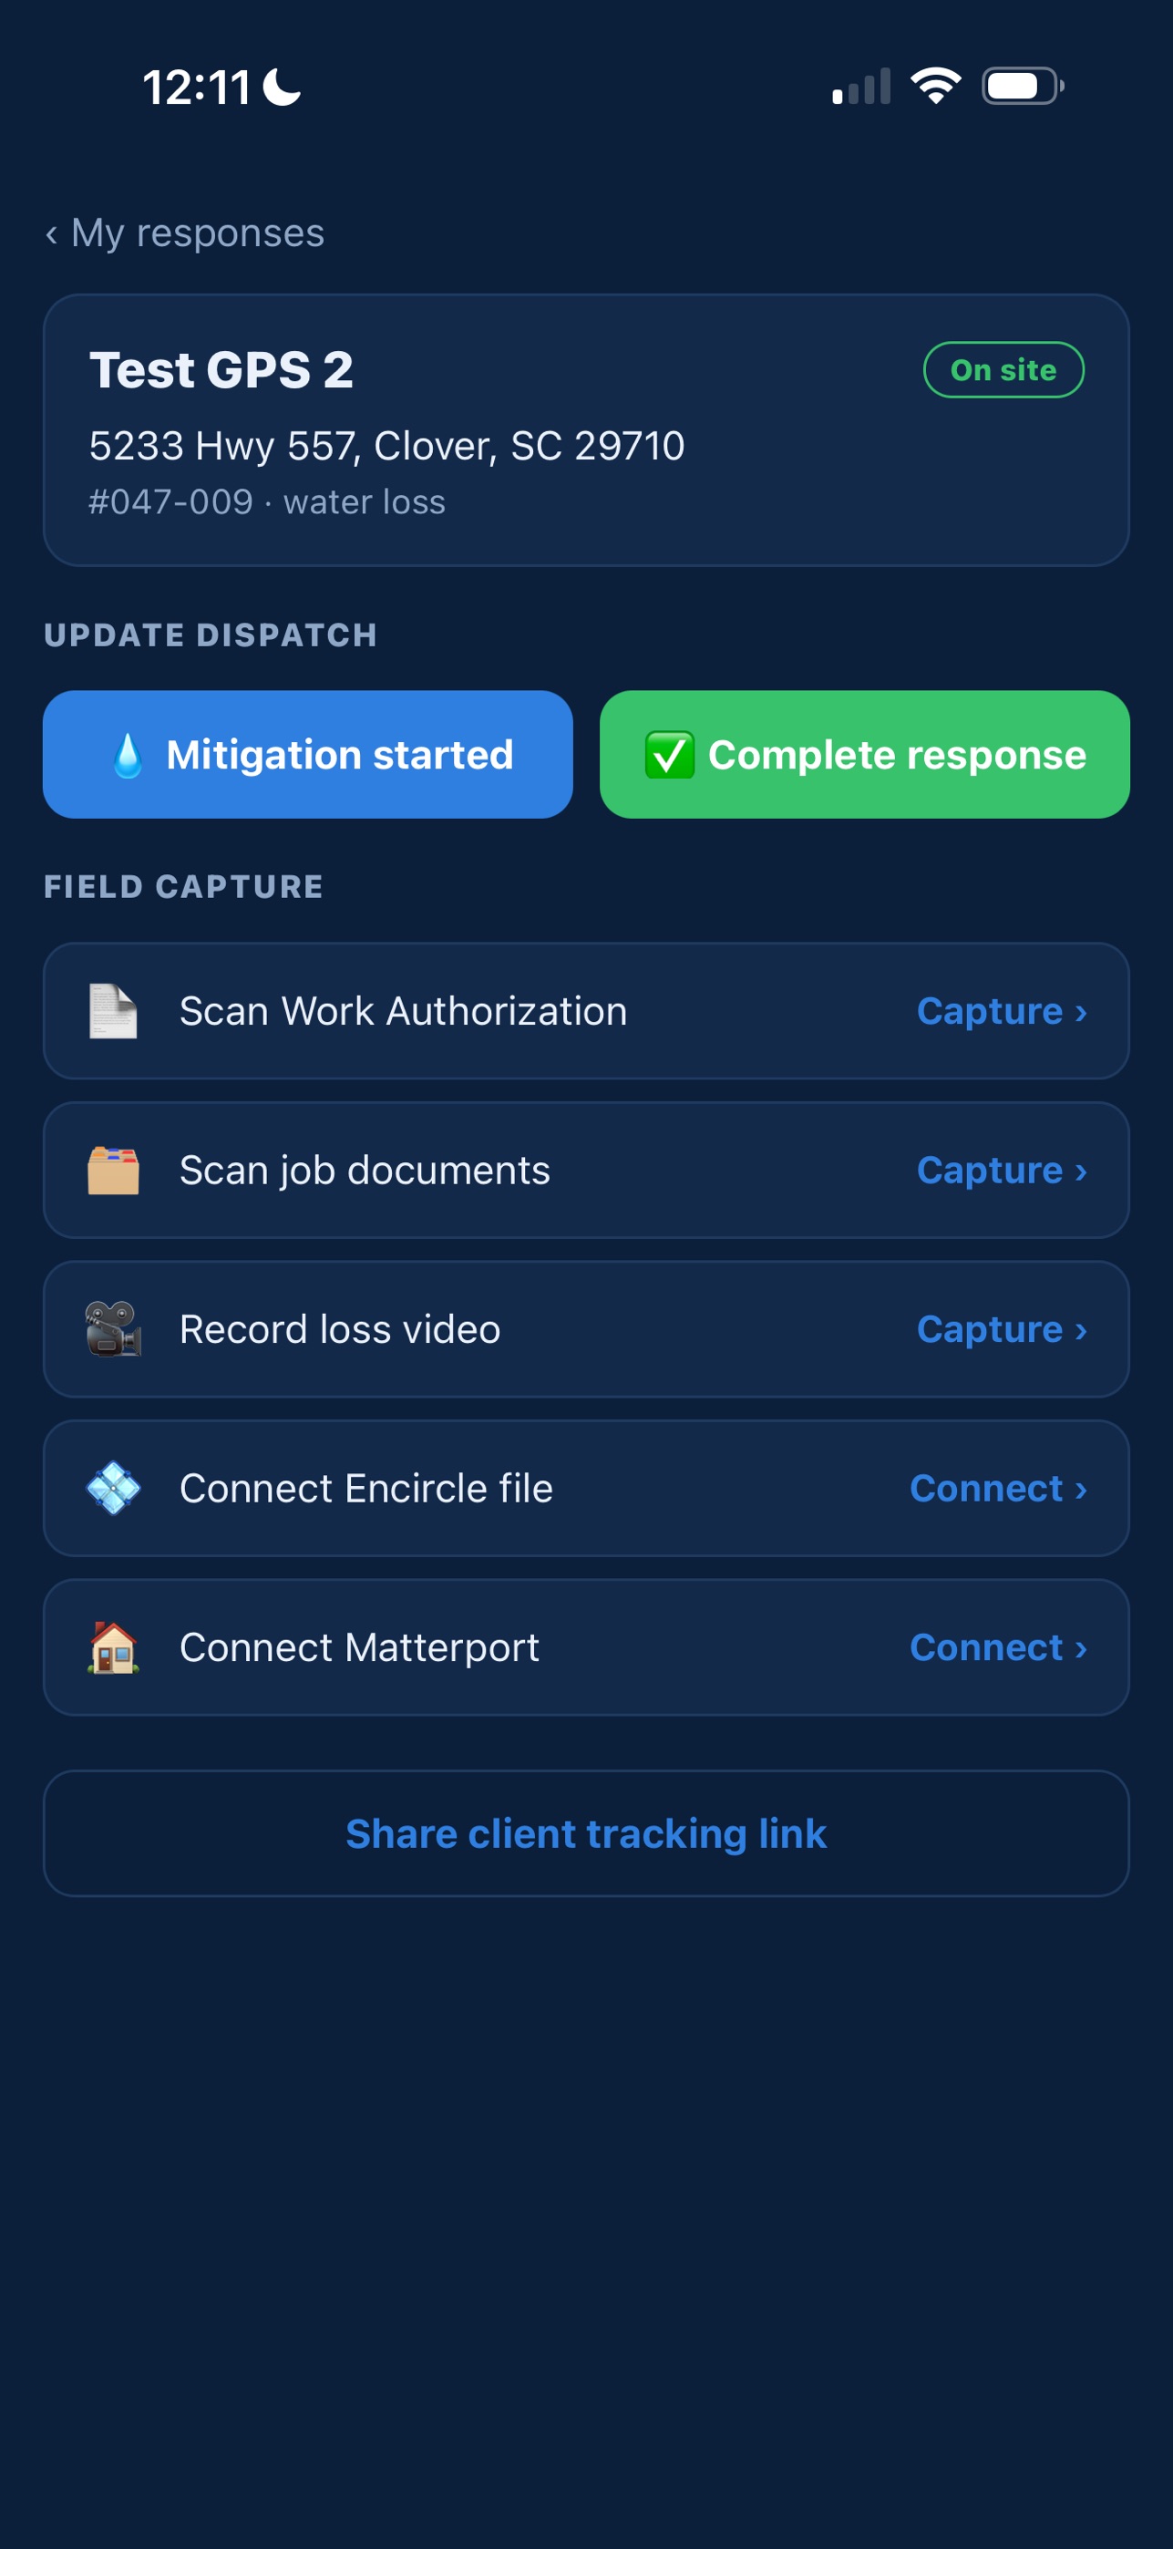Click the address 5233 Hwy 557, Clover
This screenshot has width=1173, height=2549.
point(386,447)
